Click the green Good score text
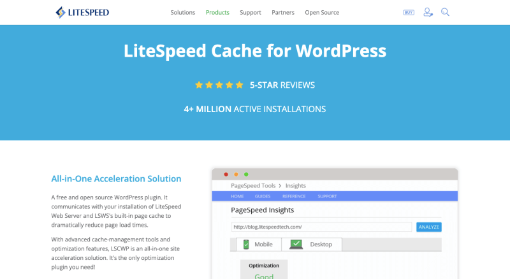 pyautogui.click(x=264, y=276)
